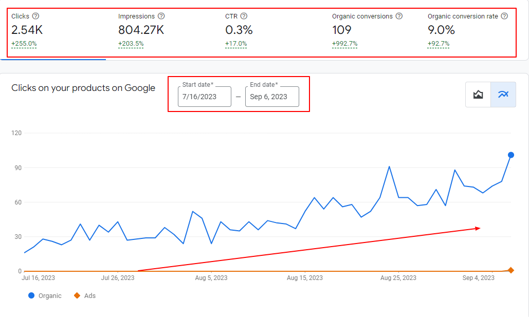Click the help icon next to Clicks
This screenshot has width=529, height=317.
[x=35, y=16]
